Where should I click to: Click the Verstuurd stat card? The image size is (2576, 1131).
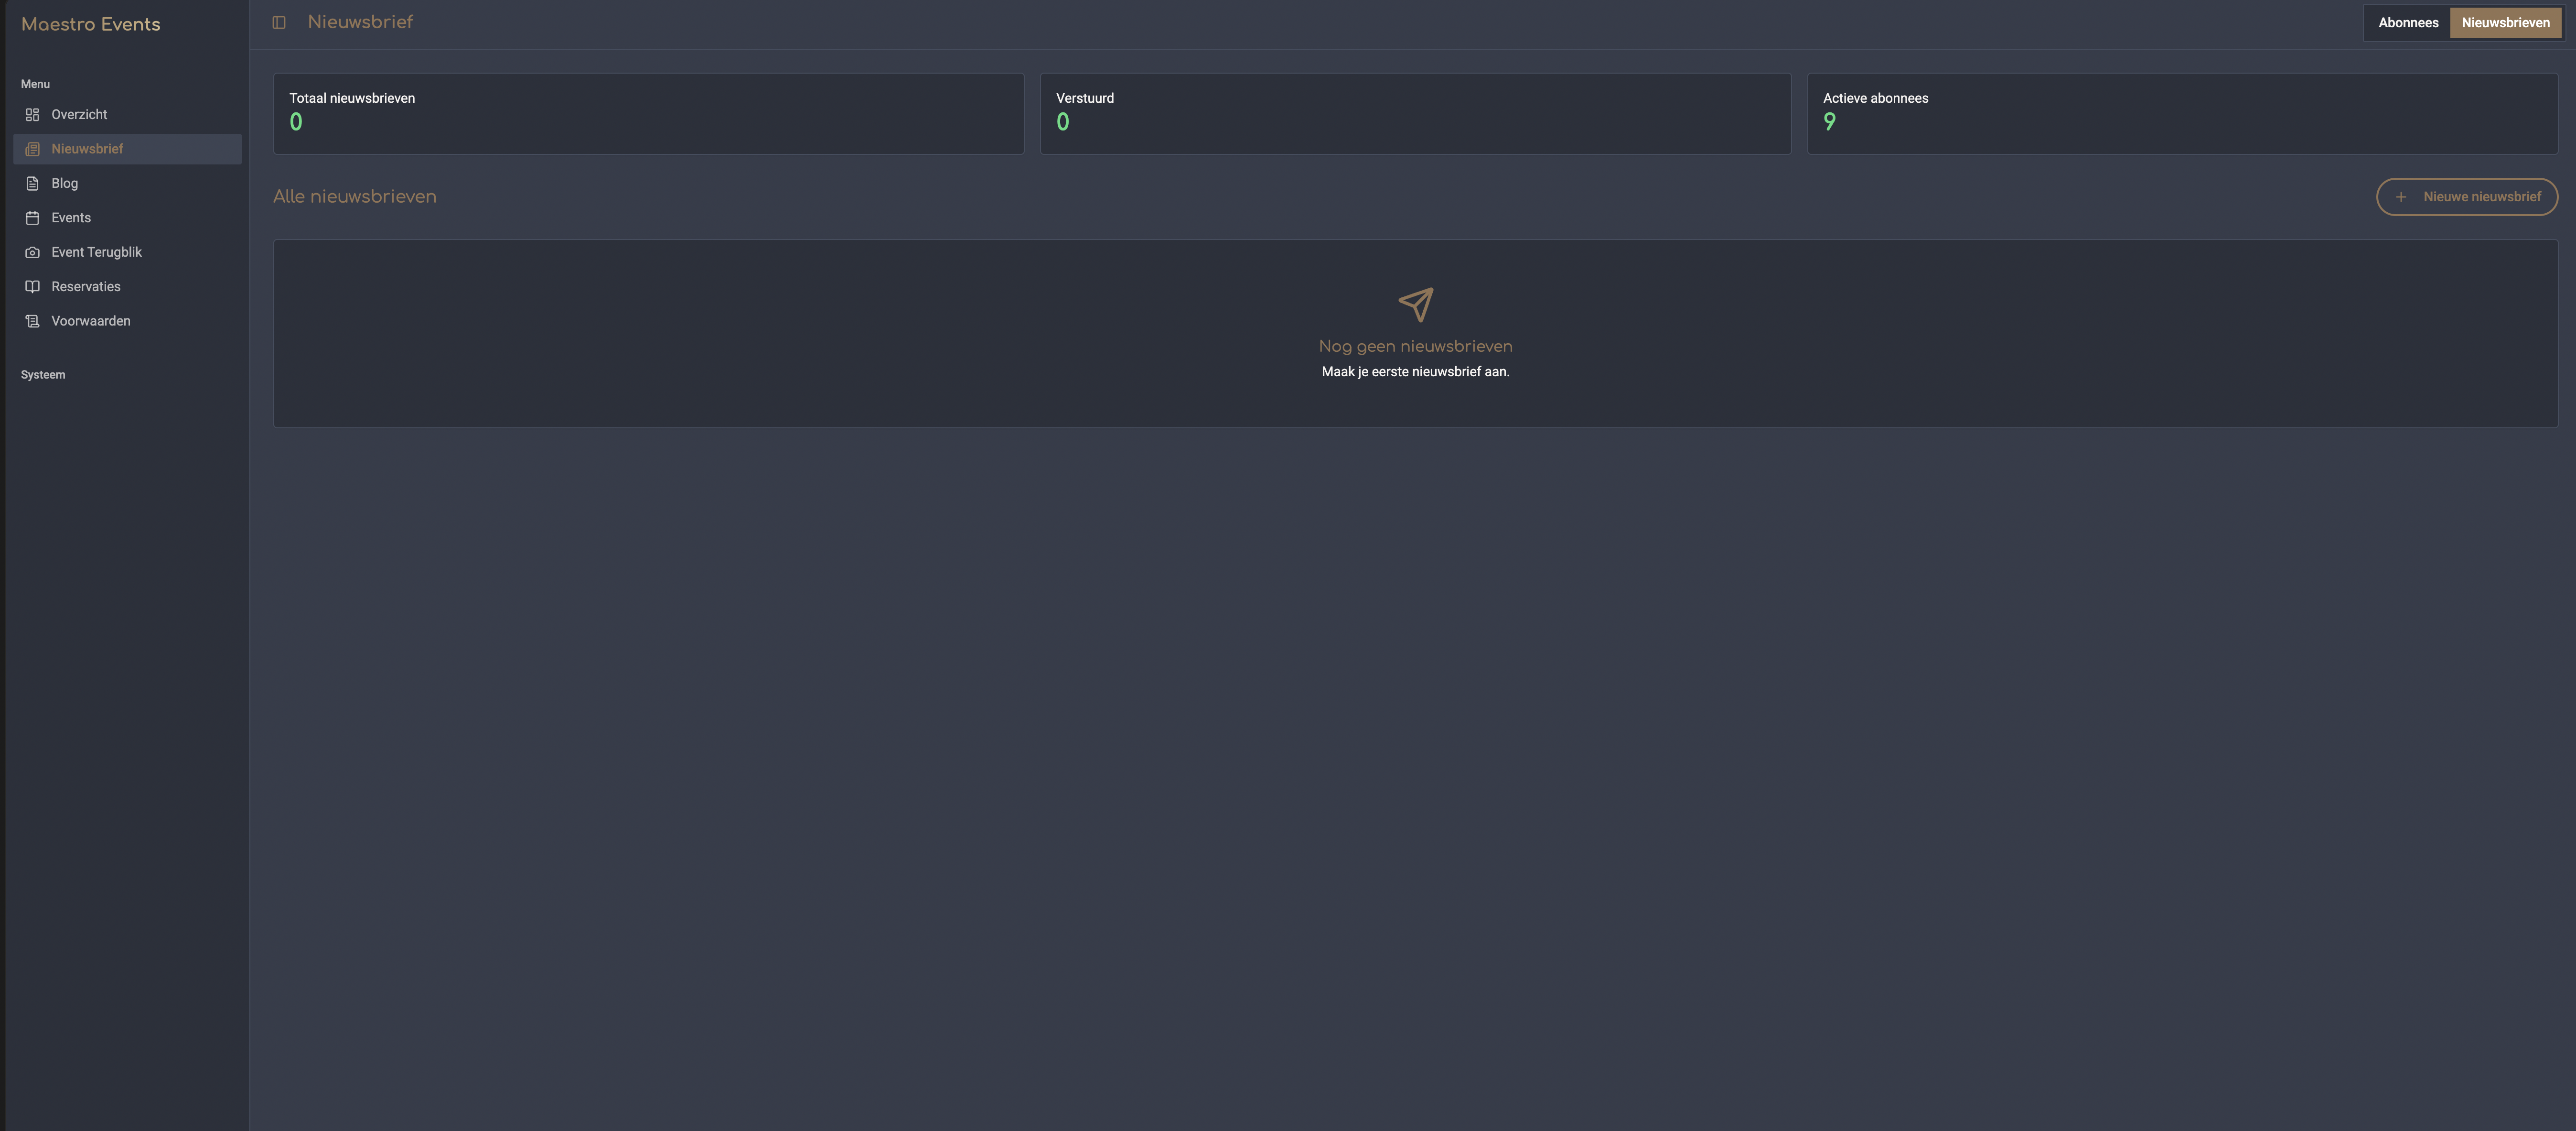click(1415, 114)
